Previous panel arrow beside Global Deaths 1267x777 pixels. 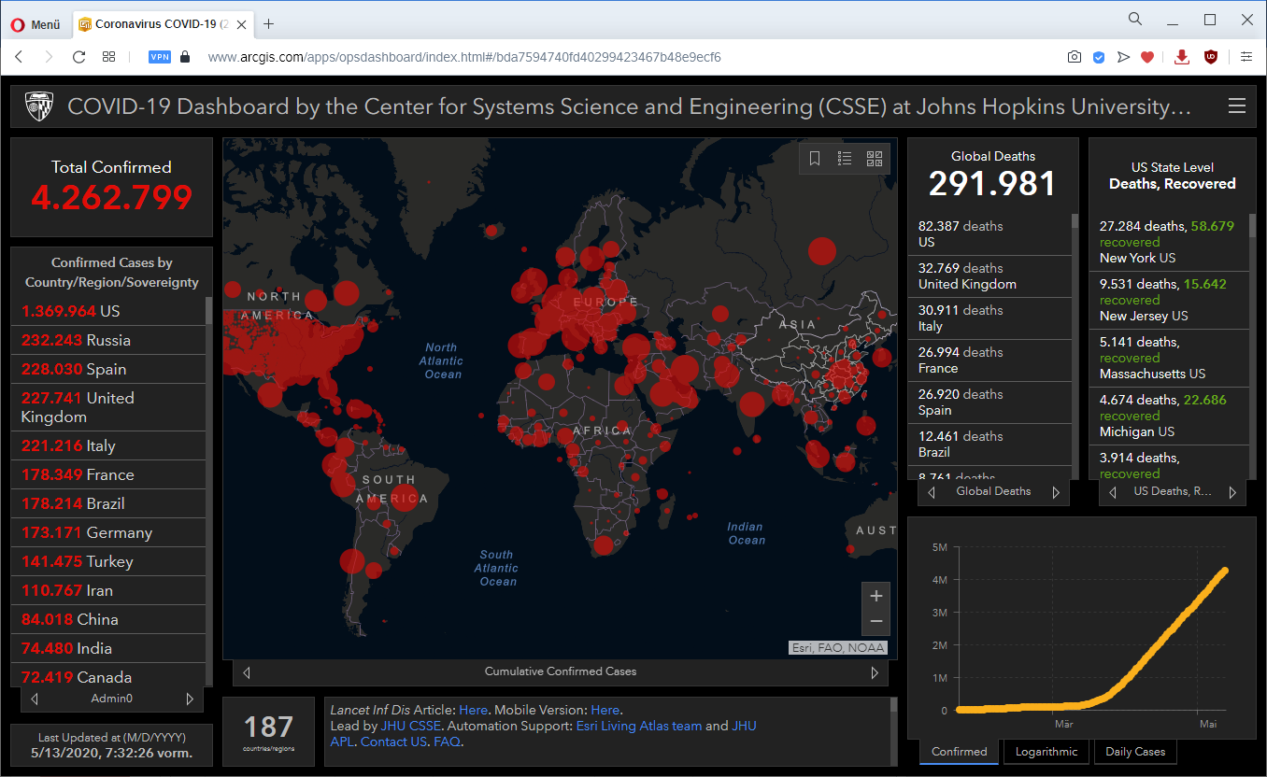pyautogui.click(x=932, y=492)
